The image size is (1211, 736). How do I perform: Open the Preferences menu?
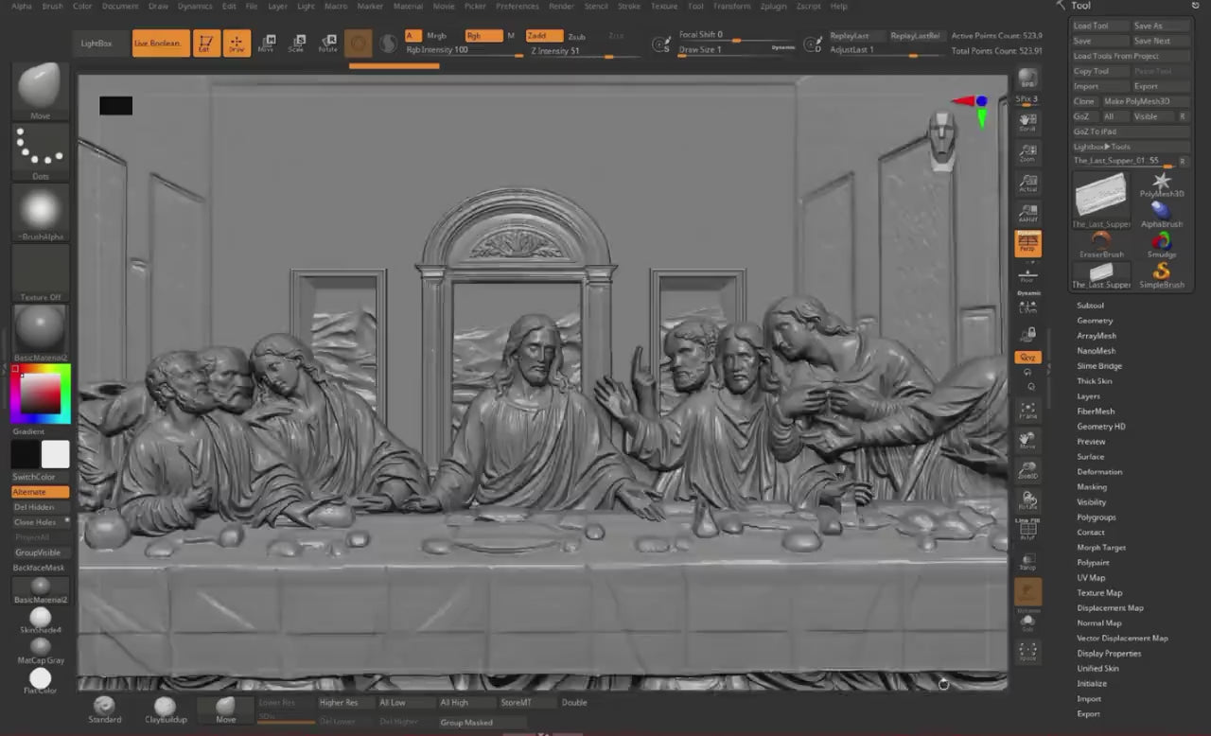click(518, 6)
